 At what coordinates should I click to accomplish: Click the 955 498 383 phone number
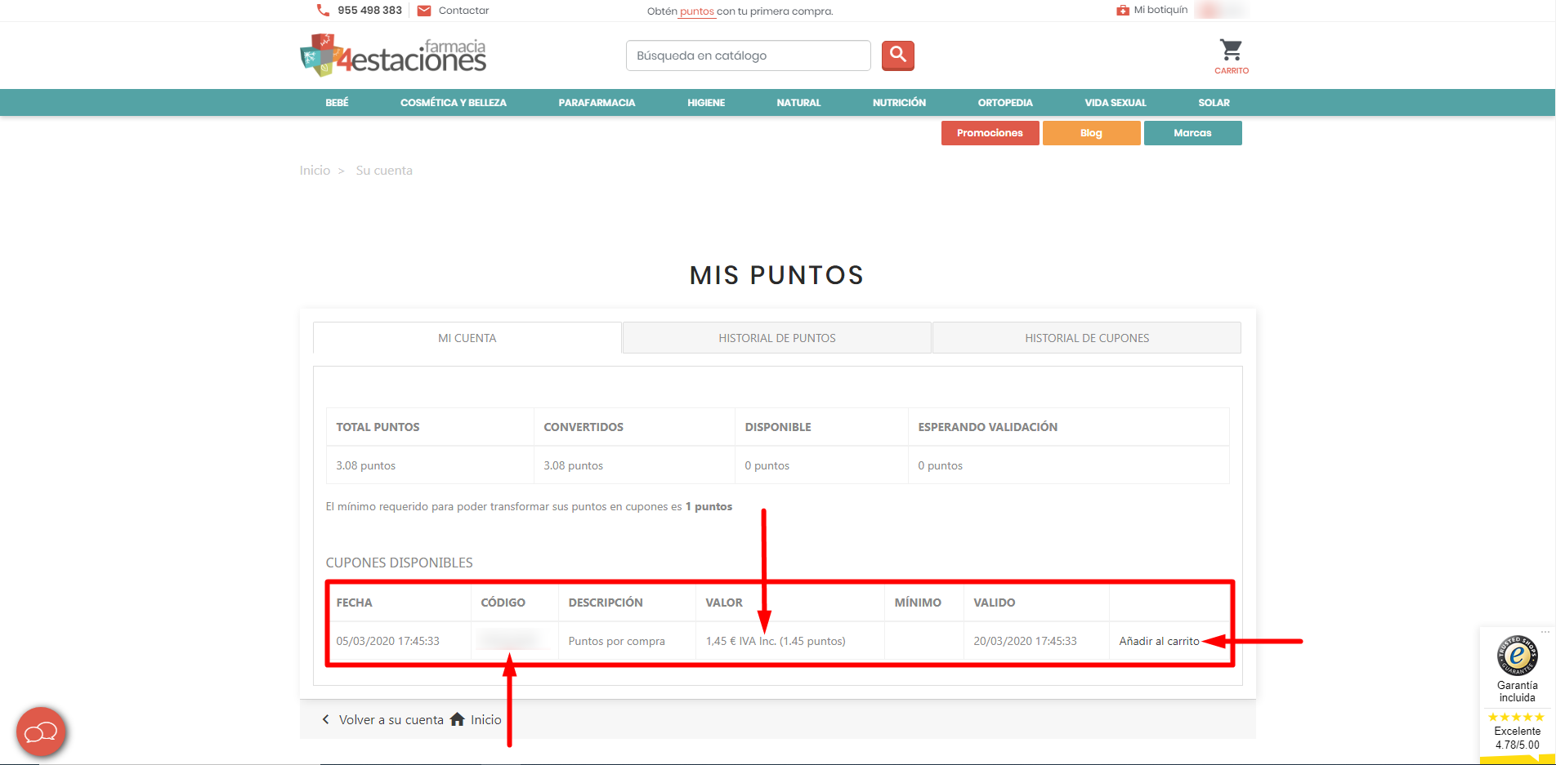(369, 11)
